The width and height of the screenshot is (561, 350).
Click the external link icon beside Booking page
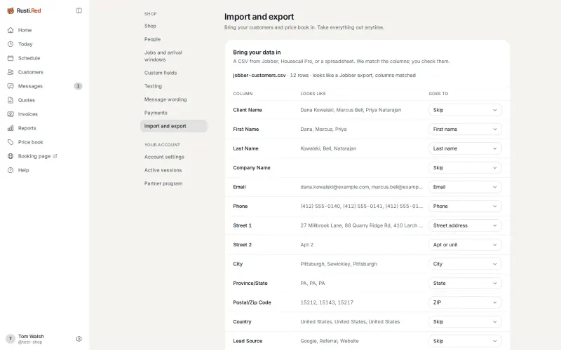(55, 156)
